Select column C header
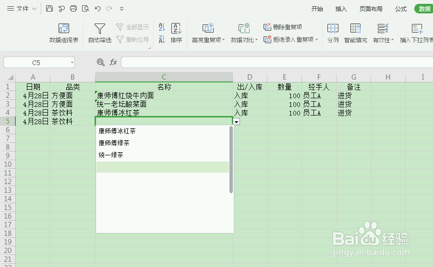This screenshot has height=267, width=433. [x=164, y=77]
